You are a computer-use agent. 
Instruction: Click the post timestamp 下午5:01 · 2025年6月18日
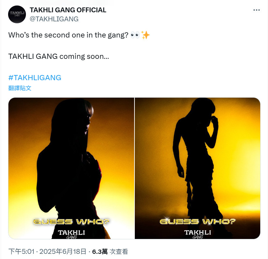[47, 252]
